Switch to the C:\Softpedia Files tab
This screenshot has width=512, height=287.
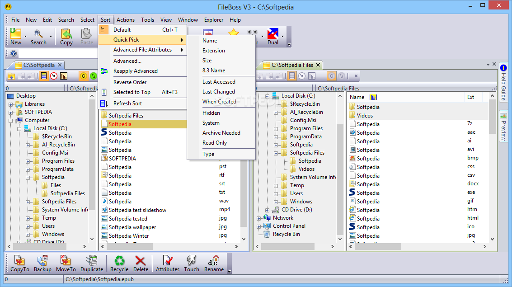point(292,65)
